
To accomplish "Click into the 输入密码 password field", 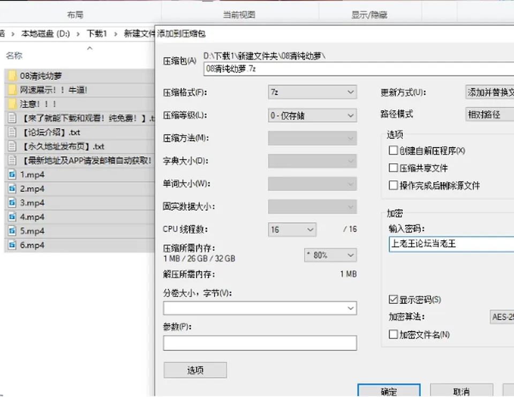I will coord(451,243).
